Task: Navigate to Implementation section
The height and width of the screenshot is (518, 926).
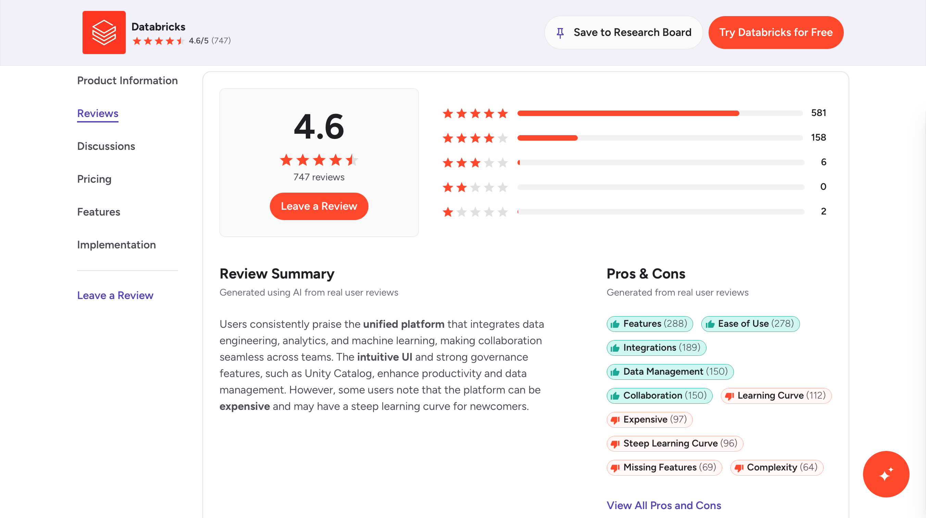Action: [x=116, y=245]
